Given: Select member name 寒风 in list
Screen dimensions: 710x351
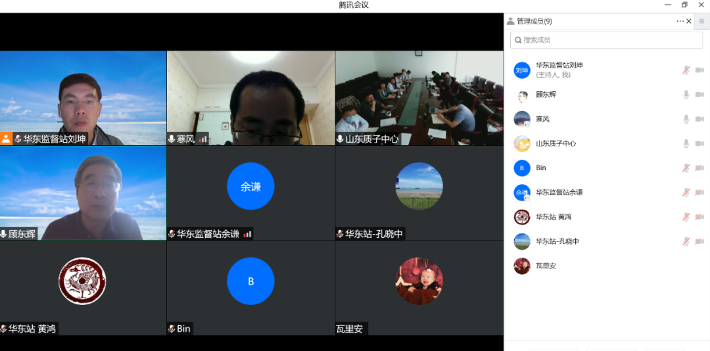Looking at the screenshot, I should coord(543,119).
